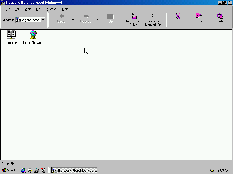Launch Outlook Express from Quick Launch
This screenshot has height=174, width=233.
click(x=30, y=171)
